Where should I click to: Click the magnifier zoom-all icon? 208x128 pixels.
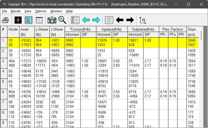(x=62, y=20)
